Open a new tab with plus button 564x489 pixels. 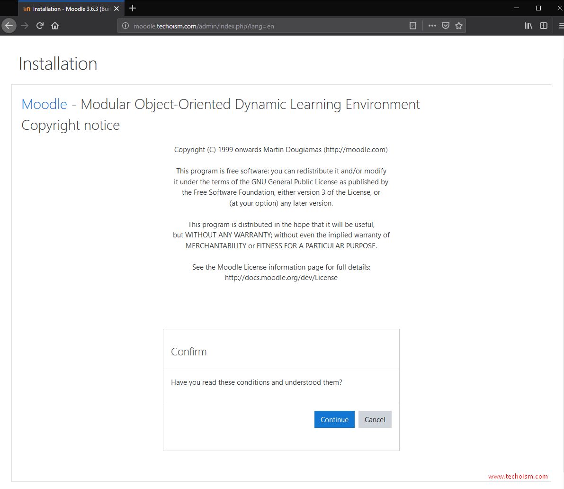pyautogui.click(x=133, y=8)
